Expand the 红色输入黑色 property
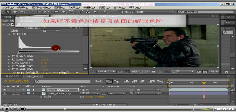The width and height of the screenshot is (236, 112). point(9,56)
